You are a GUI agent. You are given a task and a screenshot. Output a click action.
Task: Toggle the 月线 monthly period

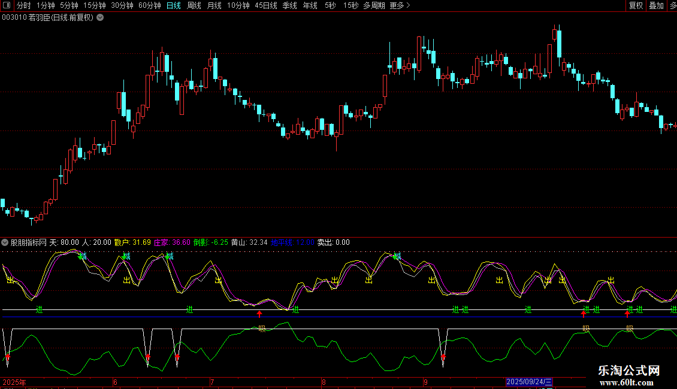(x=214, y=6)
